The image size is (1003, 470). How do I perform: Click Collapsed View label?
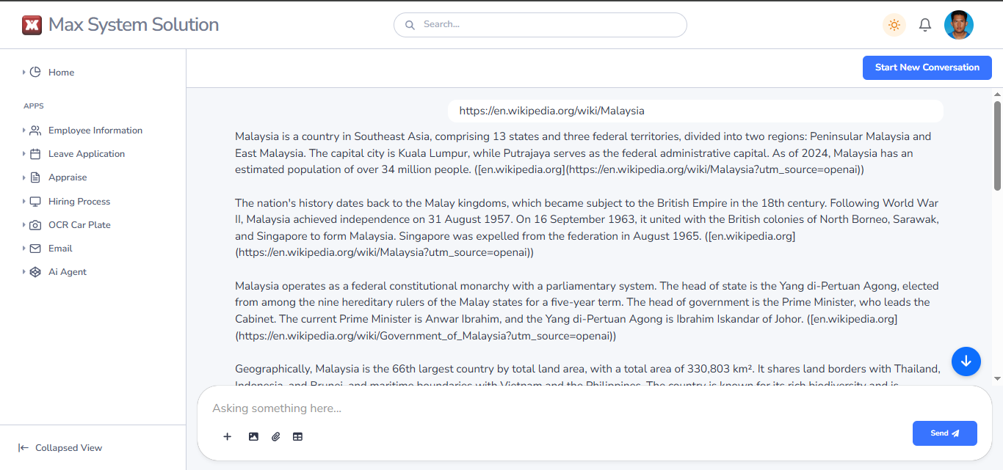tap(68, 448)
